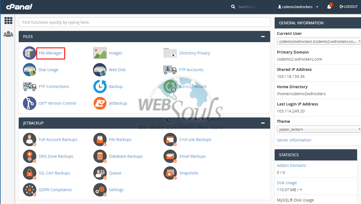Viewport: 361px width, 204px height.
Task: Open the File Manager icon
Action: pyautogui.click(x=30, y=53)
